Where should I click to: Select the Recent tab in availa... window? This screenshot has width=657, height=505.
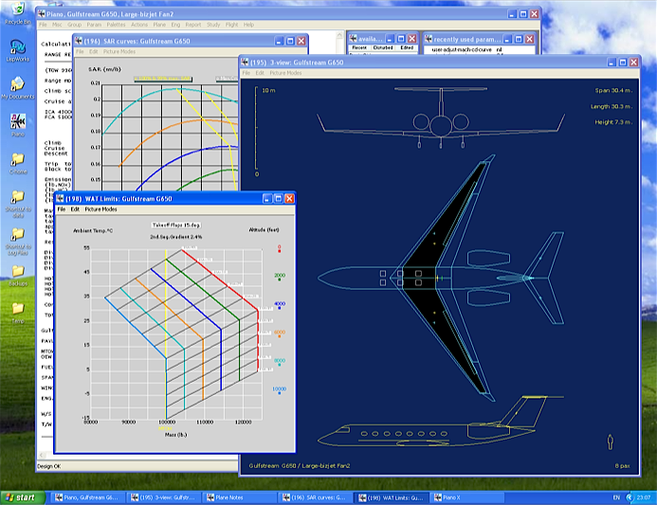click(359, 47)
